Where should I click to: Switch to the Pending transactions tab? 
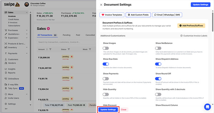click(66, 35)
